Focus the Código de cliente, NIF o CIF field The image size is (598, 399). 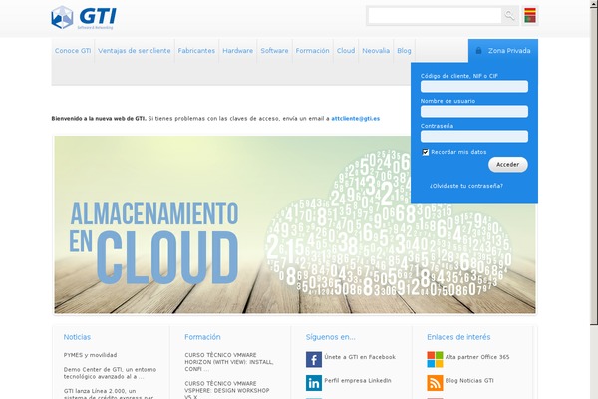click(474, 87)
